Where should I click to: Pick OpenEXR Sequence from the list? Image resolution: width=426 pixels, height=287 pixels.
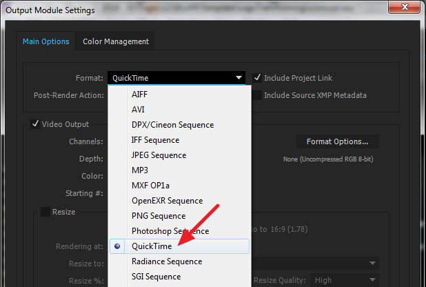[167, 201]
